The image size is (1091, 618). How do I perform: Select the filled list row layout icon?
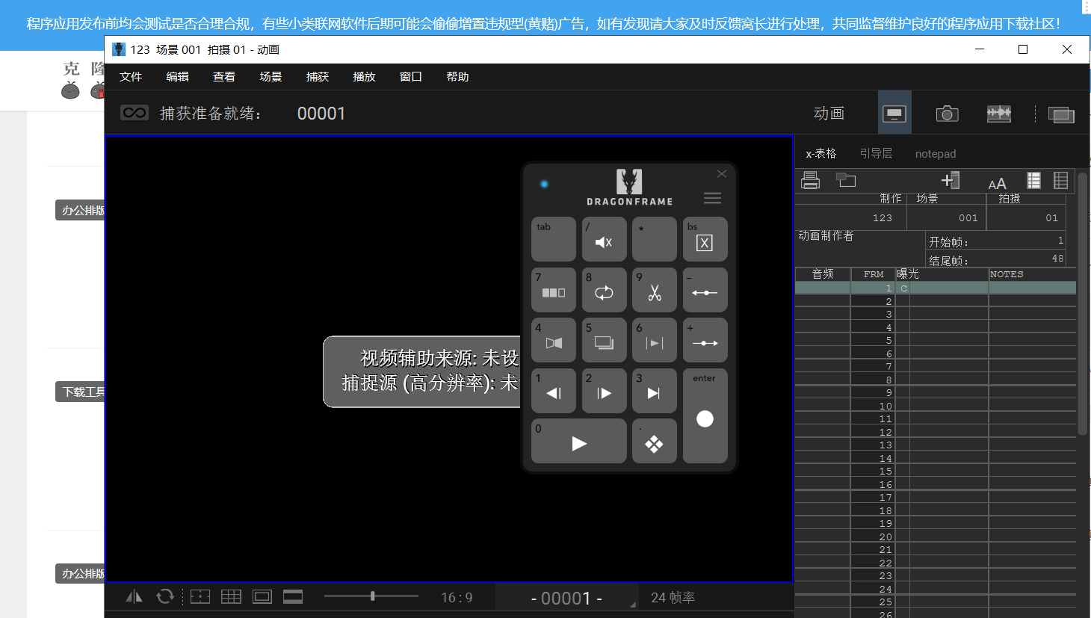click(1033, 180)
